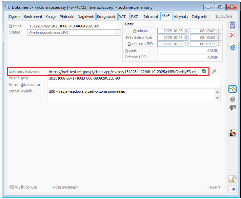Toggle the Do bufora checkbox

pyautogui.click(x=213, y=16)
